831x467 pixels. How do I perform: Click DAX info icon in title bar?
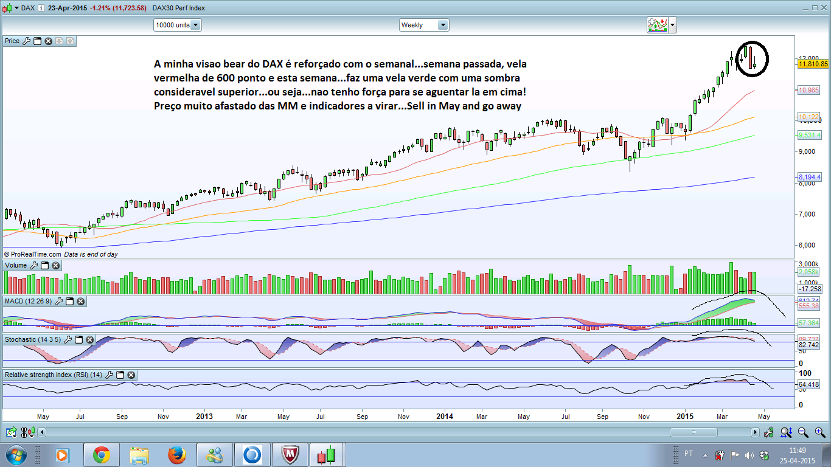(40, 8)
